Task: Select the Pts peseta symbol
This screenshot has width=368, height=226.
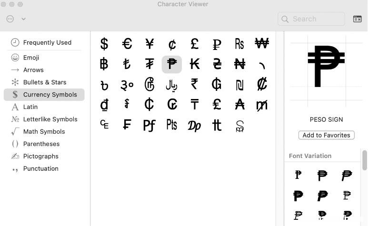Action: 172,125
